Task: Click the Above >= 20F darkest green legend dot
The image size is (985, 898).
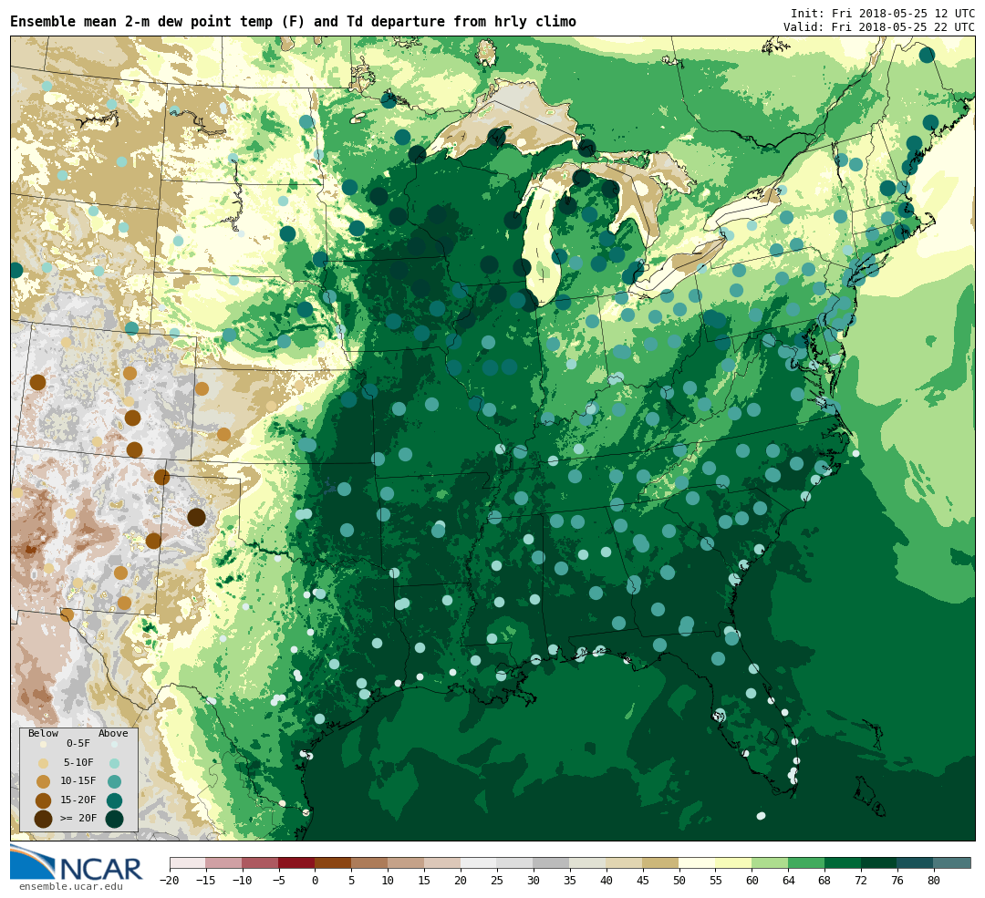Action: tap(114, 819)
